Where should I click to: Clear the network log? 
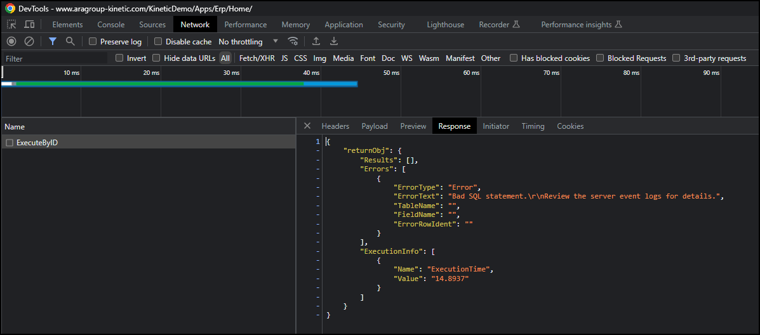point(29,41)
